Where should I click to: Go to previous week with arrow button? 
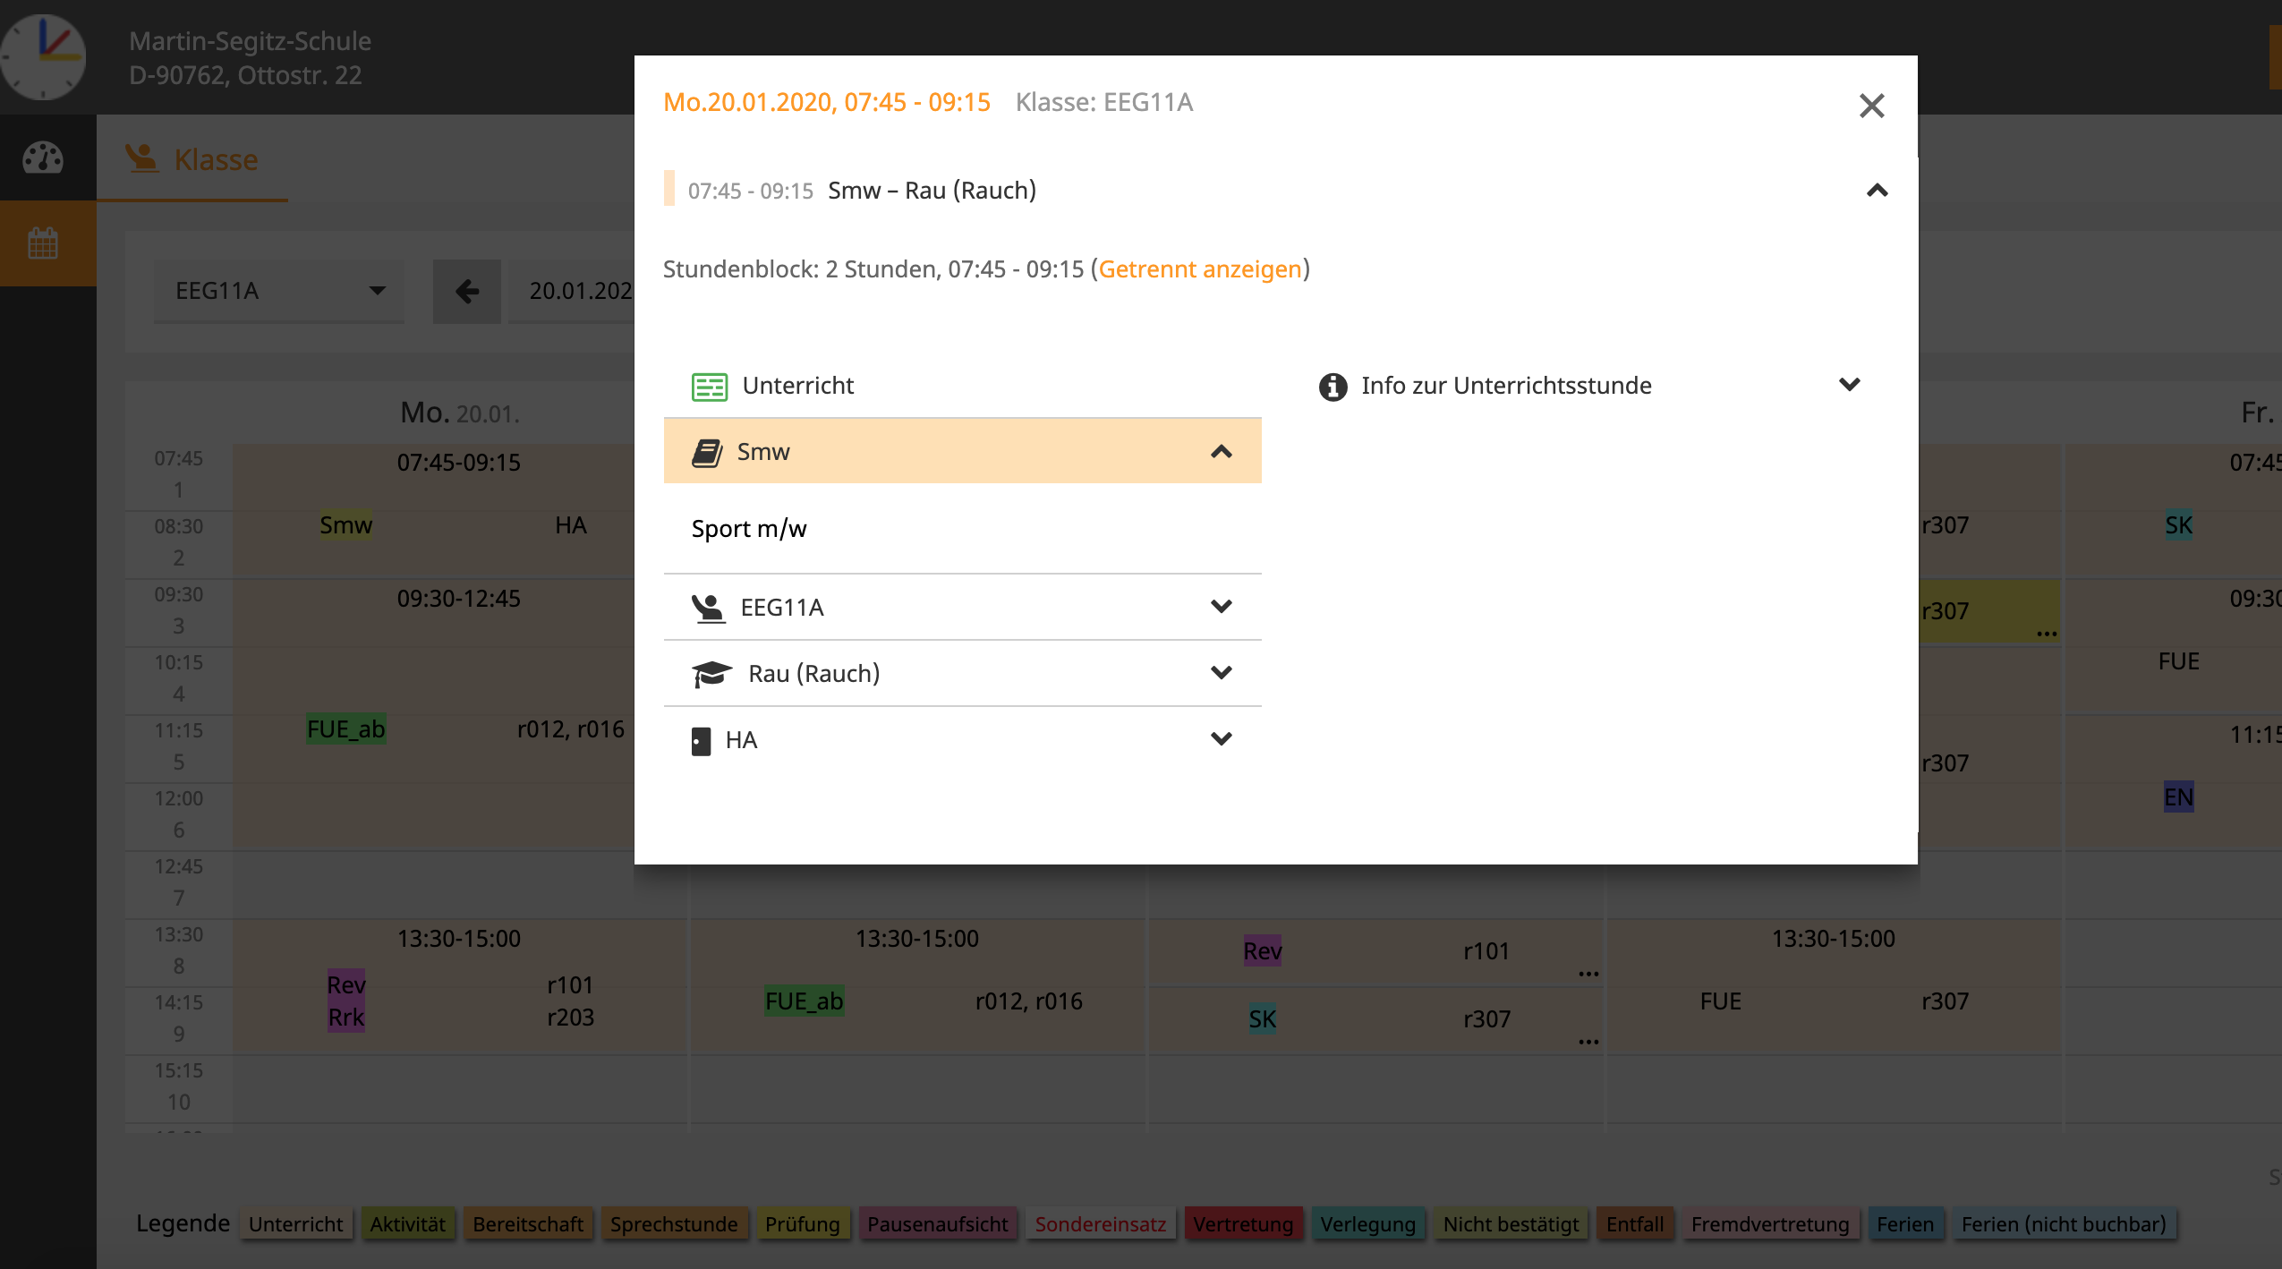click(x=467, y=291)
